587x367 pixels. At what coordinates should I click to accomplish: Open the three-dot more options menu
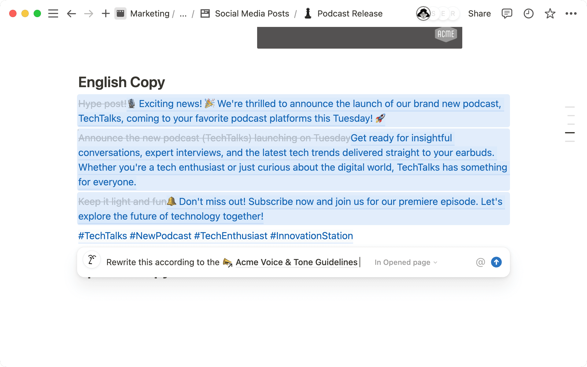click(571, 13)
